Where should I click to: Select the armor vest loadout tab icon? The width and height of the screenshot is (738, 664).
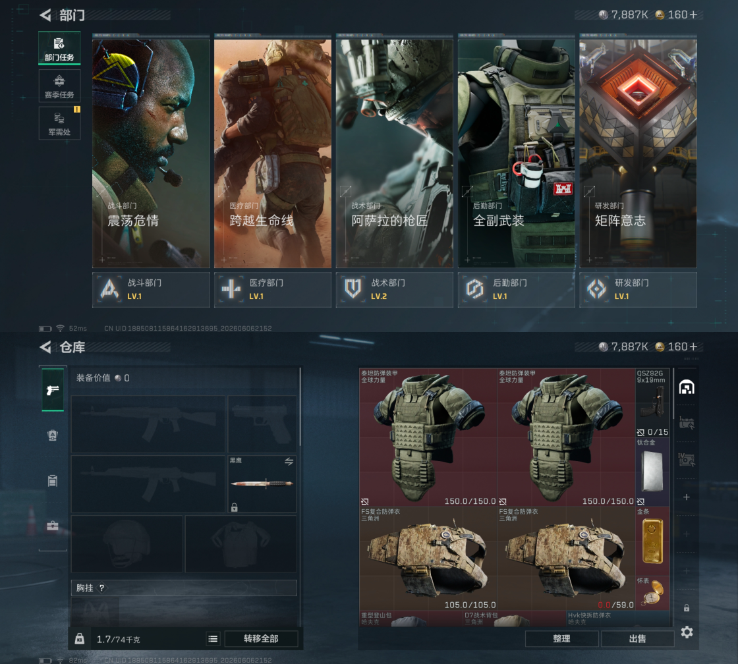tap(53, 435)
